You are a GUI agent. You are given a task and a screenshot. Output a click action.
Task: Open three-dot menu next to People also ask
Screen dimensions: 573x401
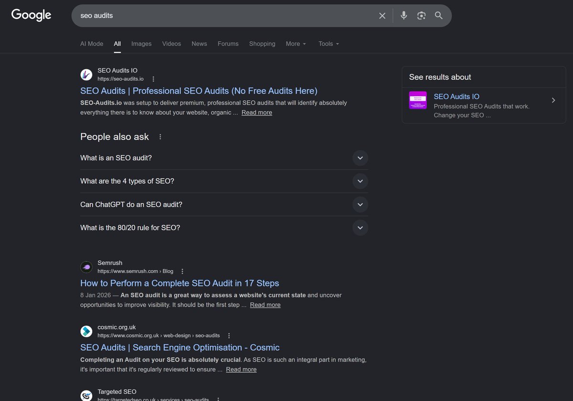pos(160,137)
